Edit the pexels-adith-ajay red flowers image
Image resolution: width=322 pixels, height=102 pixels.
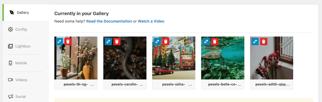pos(255,41)
